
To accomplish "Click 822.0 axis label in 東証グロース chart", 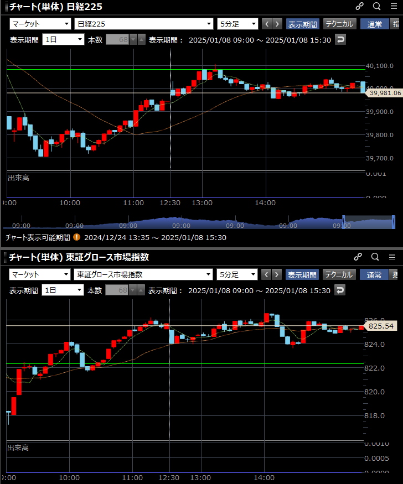I will pos(374,368).
